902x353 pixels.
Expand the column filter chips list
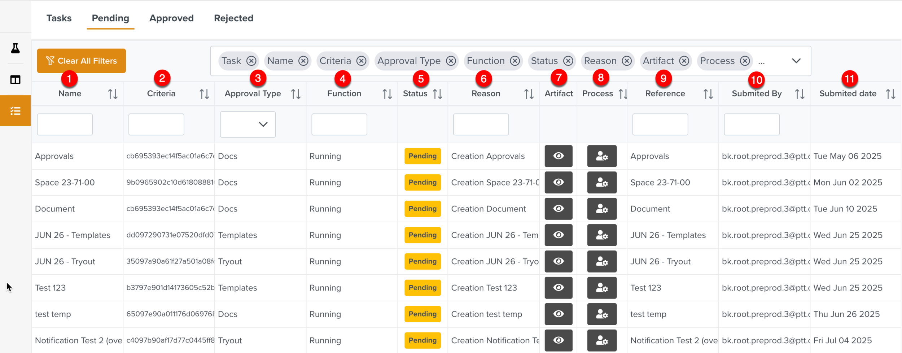click(x=796, y=61)
